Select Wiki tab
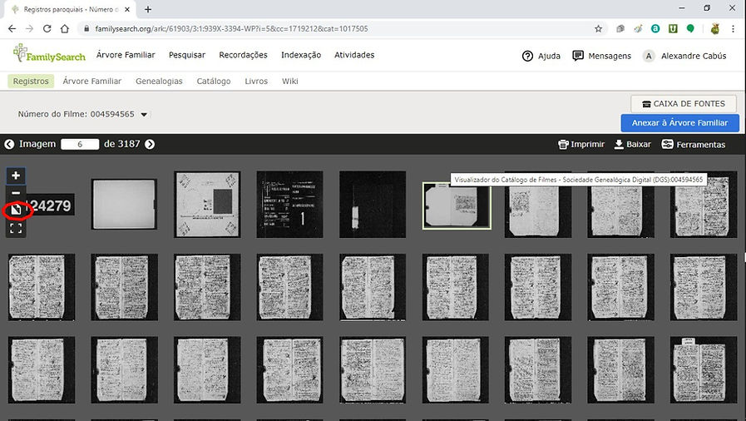Viewport: 746px width, 421px height. click(x=290, y=82)
